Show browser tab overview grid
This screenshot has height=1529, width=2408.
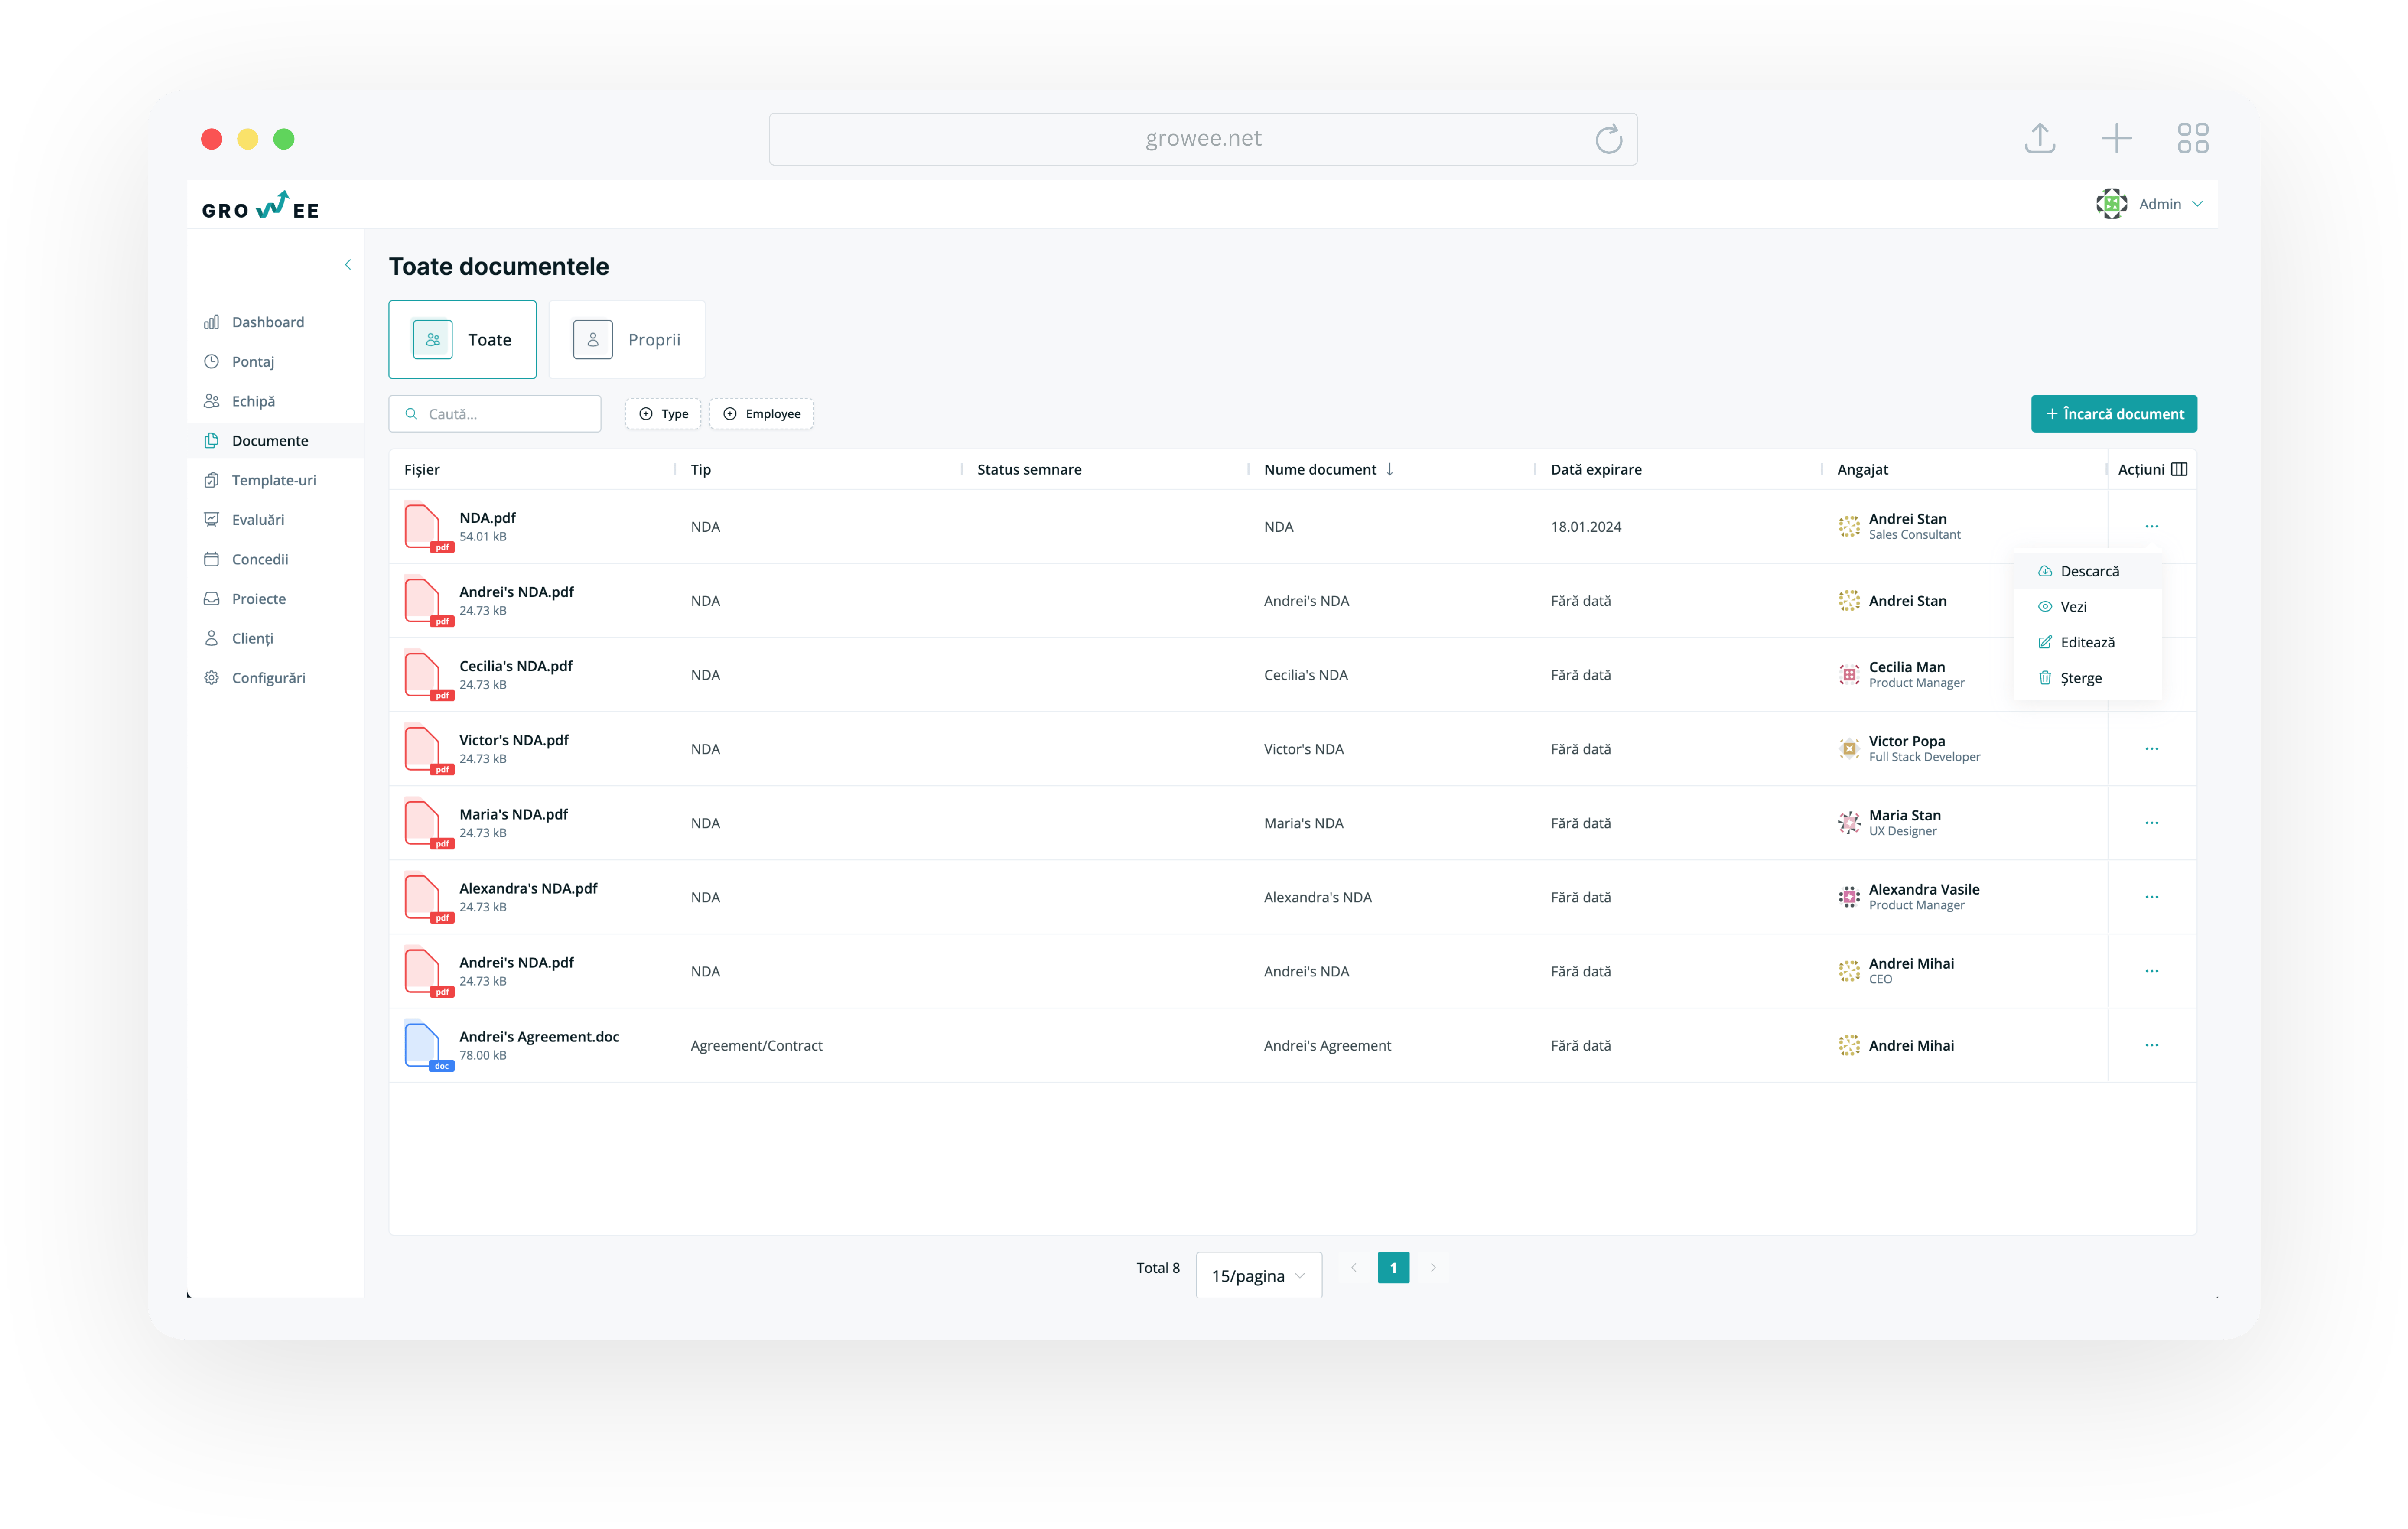[x=2192, y=138]
